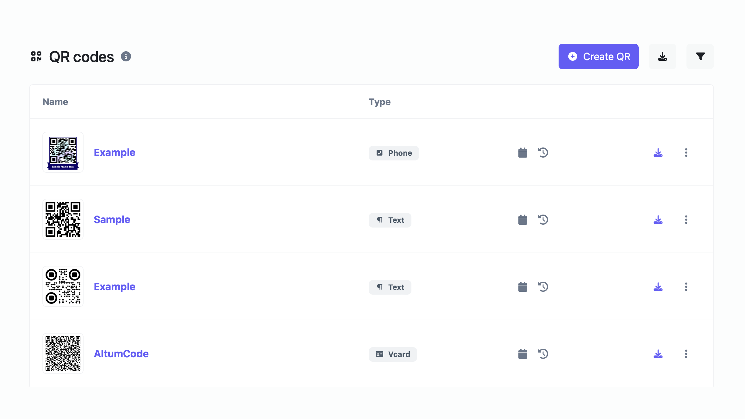Click history icon in Phone Example row
Viewport: 745px width, 419px height.
click(x=543, y=153)
